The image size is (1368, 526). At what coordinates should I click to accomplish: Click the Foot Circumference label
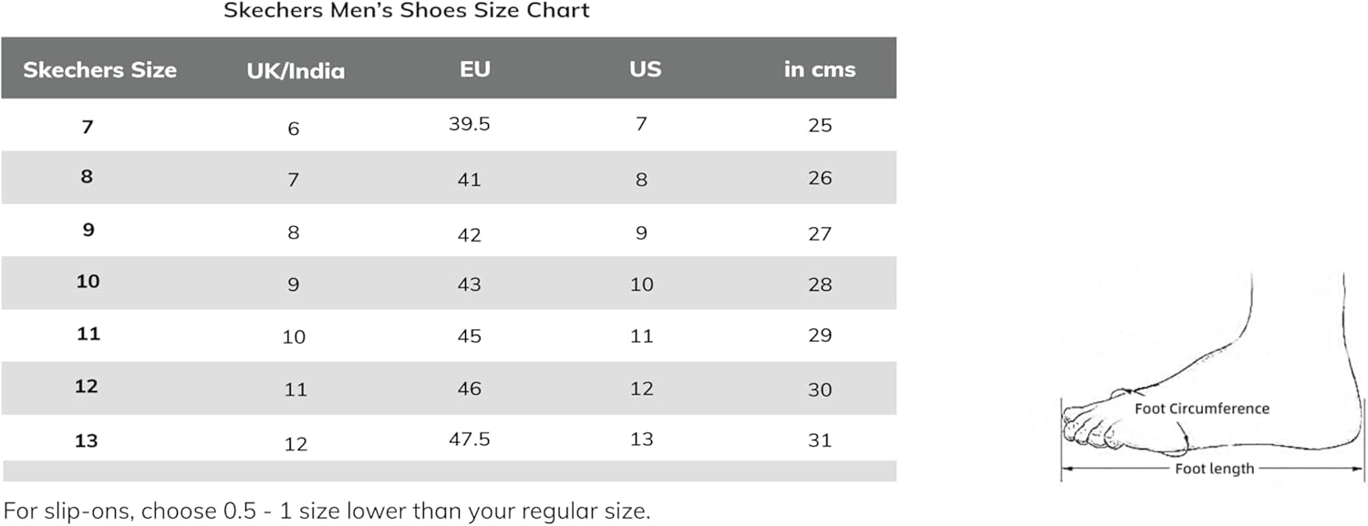[1201, 408]
